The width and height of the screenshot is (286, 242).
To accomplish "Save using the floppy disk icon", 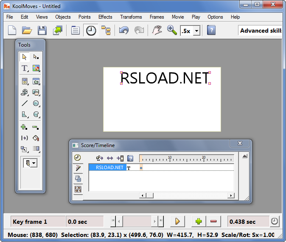I will pos(42,30).
